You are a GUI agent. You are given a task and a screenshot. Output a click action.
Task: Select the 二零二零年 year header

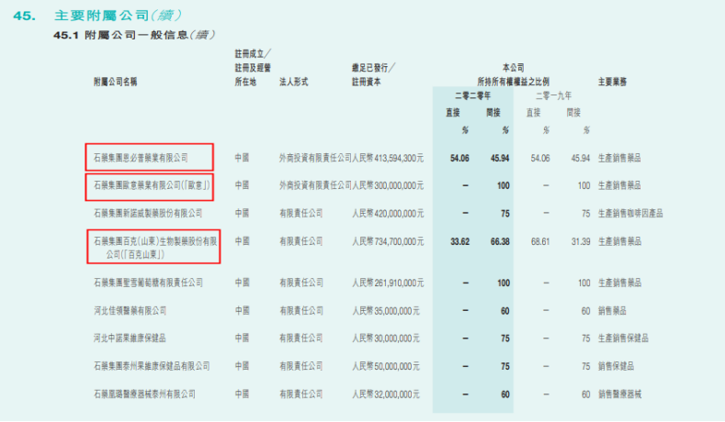(x=472, y=95)
